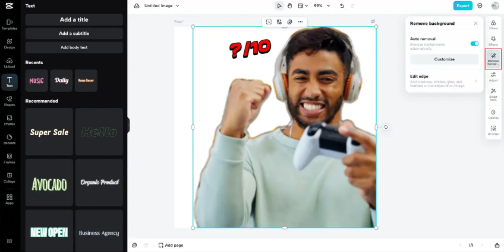Collapse the Text side panel handle

pyautogui.click(x=128, y=125)
